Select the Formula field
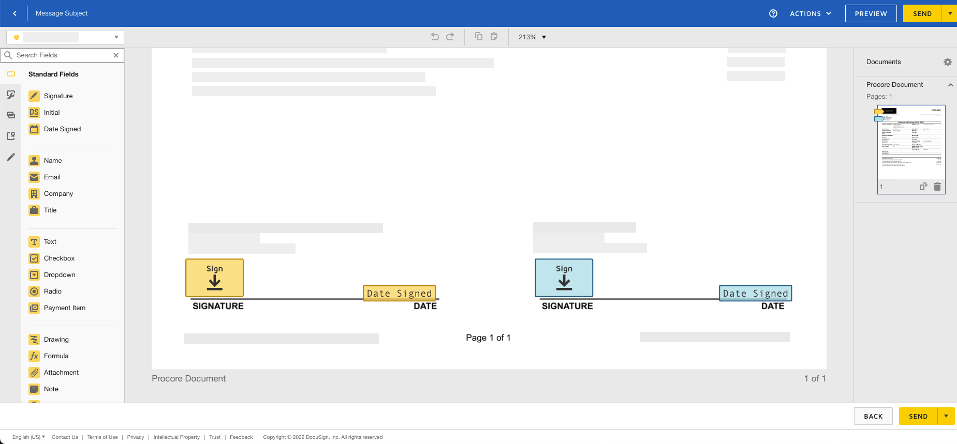Viewport: 957px width, 444px height. 49,356
